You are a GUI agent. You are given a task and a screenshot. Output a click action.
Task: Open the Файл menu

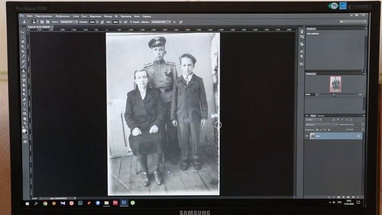coord(30,16)
